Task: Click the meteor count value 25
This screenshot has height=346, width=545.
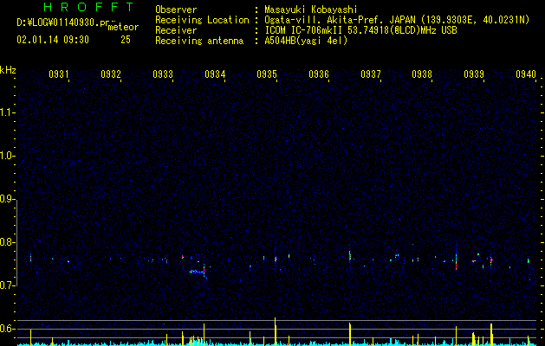Action: pyautogui.click(x=126, y=40)
